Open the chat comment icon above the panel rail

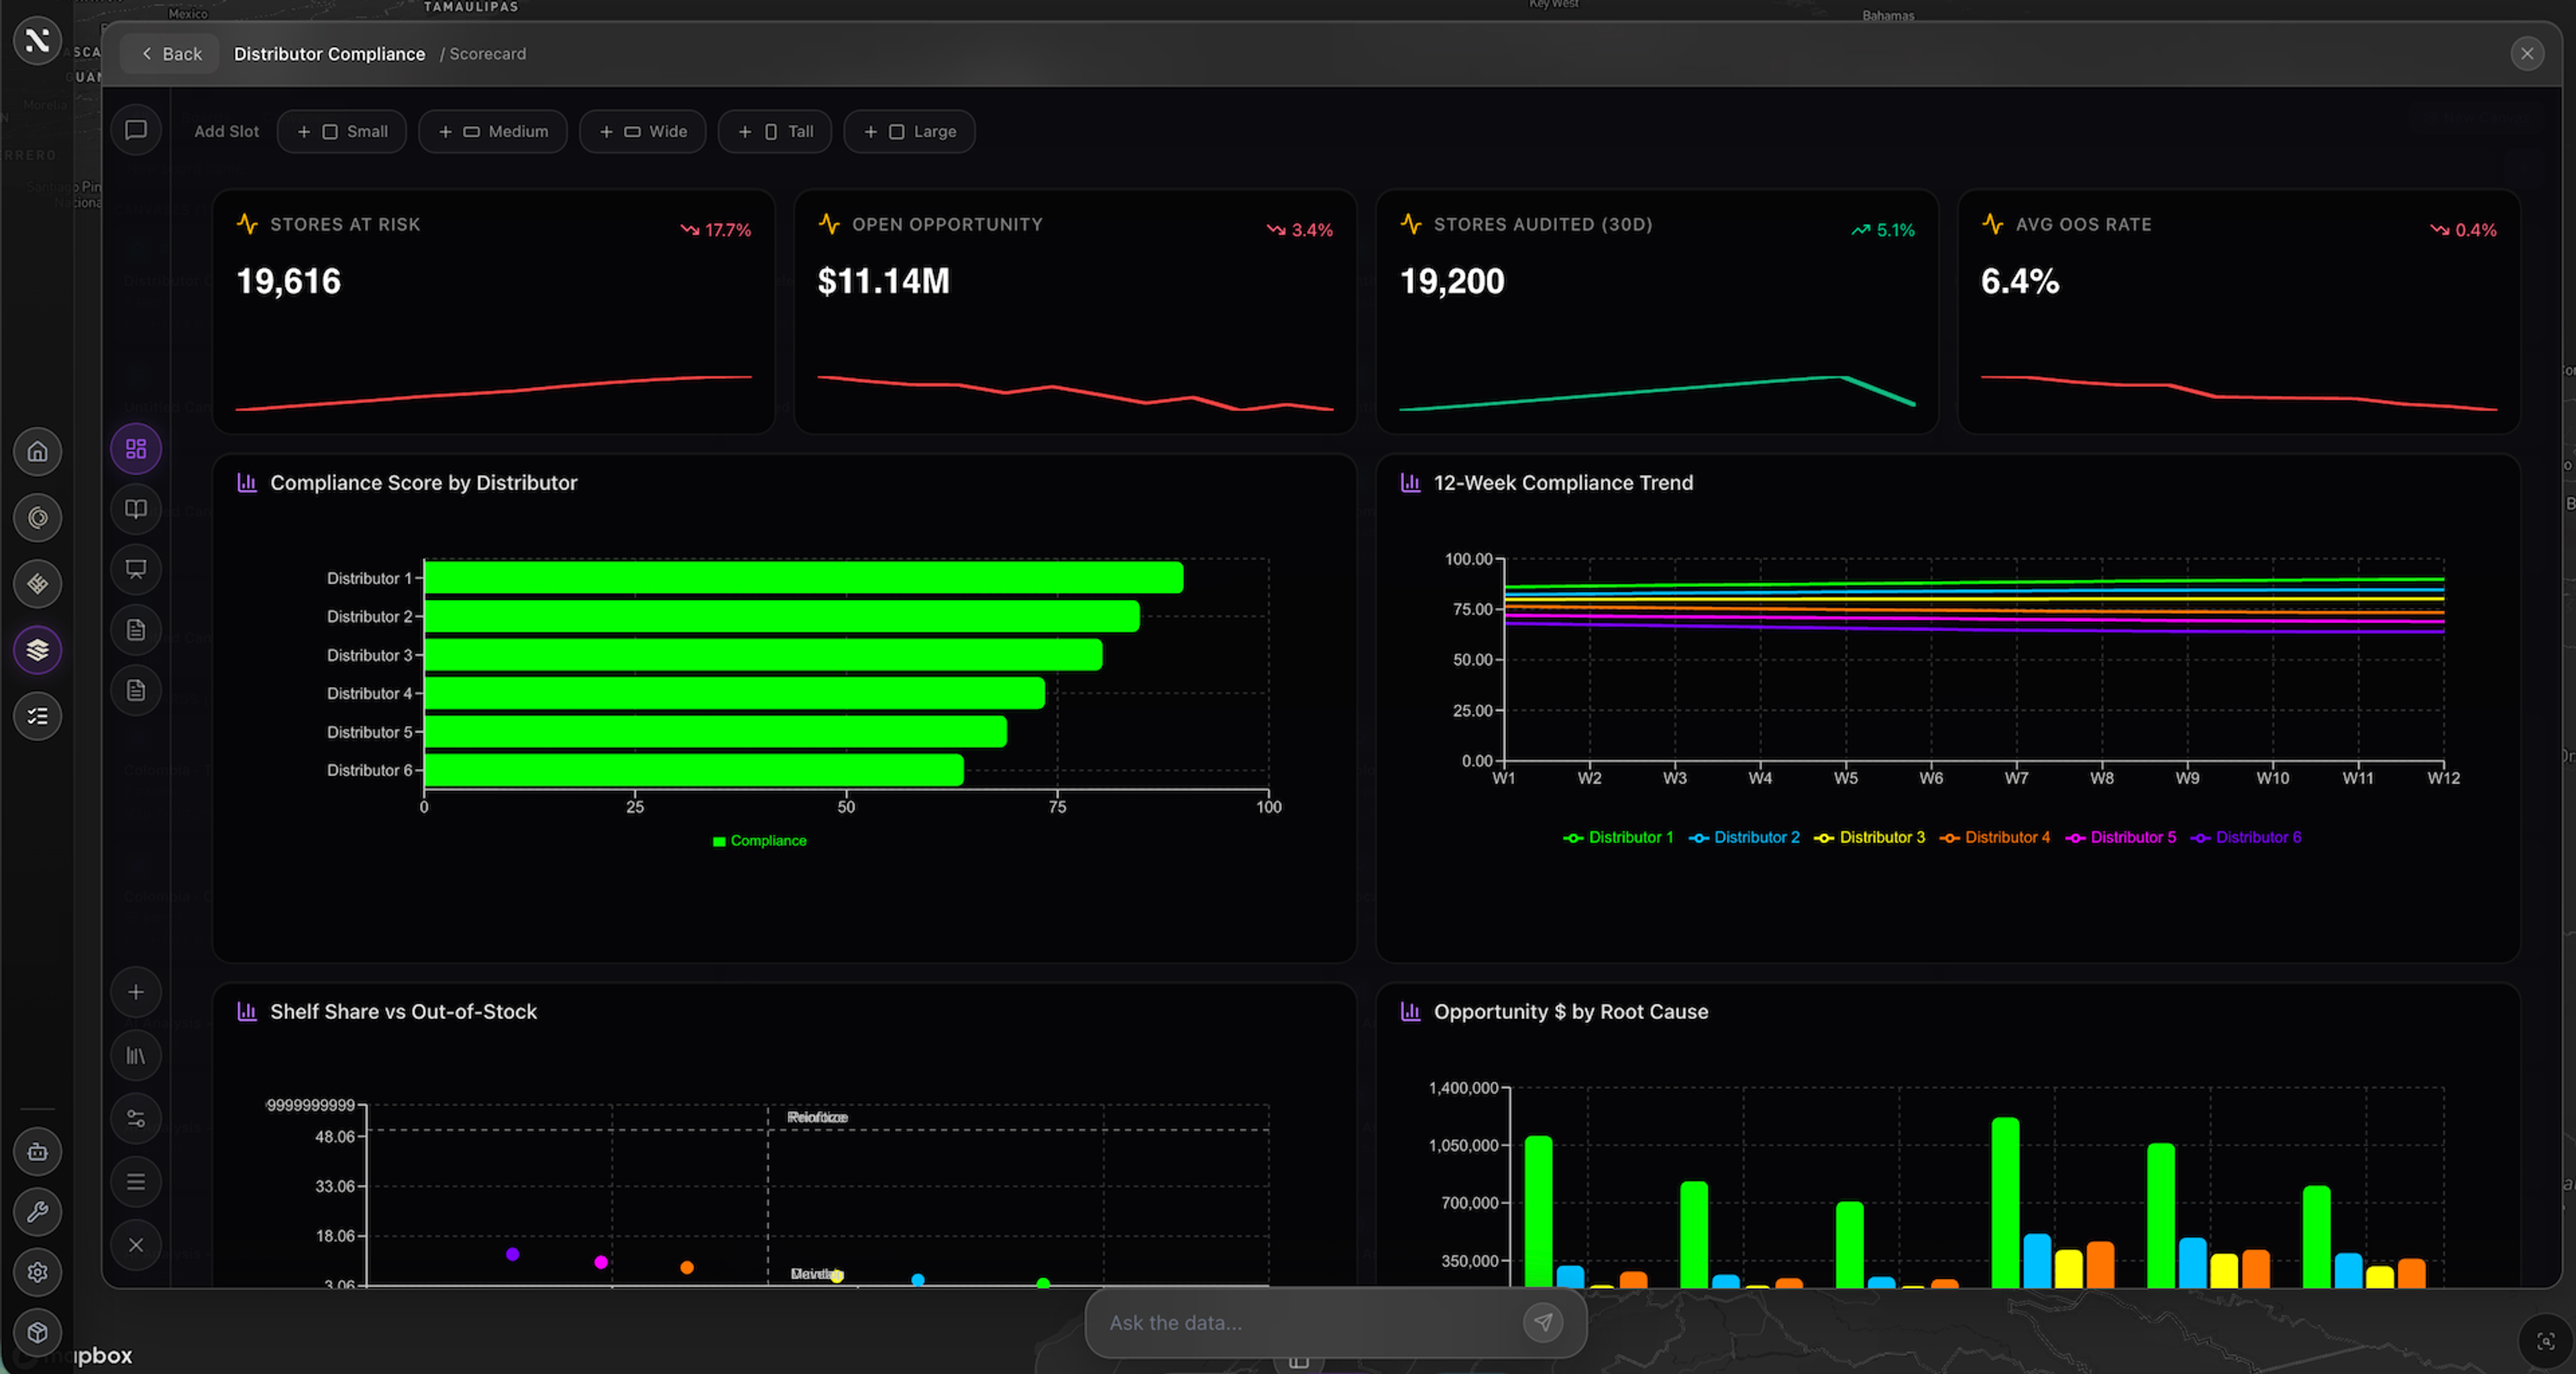(x=136, y=130)
